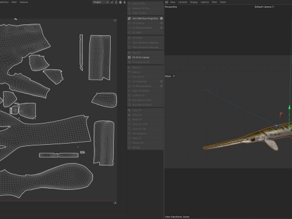Open the Panel menu
The width and height of the screenshot is (292, 219).
coord(223,2)
